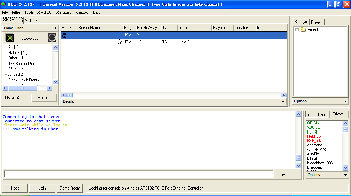
Task: Expand the Halo 2 tree node
Action: 5,53
